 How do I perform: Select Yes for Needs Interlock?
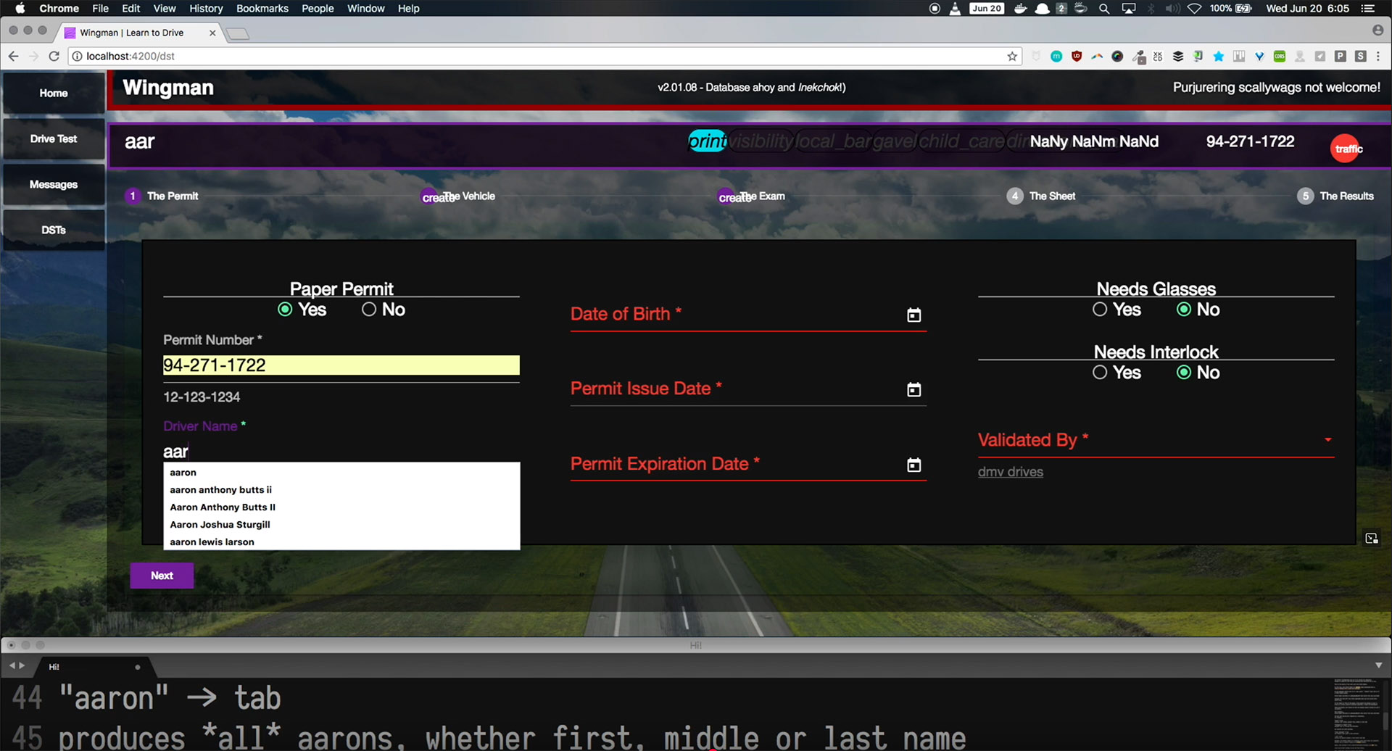click(1100, 373)
